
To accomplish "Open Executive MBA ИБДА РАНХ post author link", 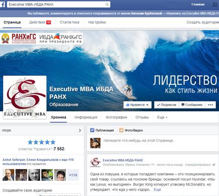I will pos(123,160).
